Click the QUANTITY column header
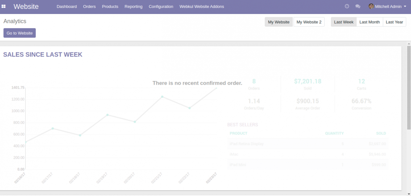The height and width of the screenshot is (196, 411). point(334,133)
